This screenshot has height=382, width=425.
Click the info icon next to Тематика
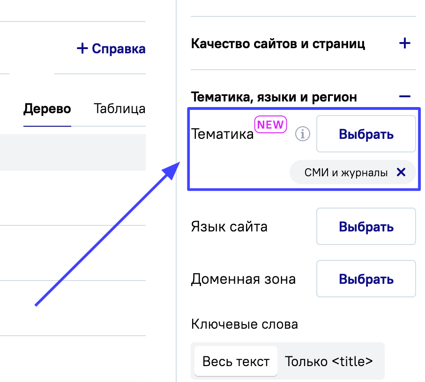coord(303,134)
